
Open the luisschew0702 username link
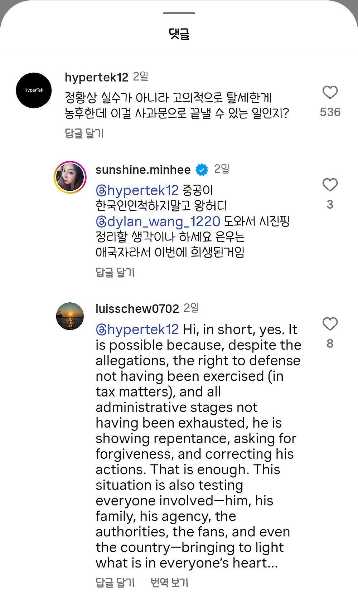[x=137, y=308]
